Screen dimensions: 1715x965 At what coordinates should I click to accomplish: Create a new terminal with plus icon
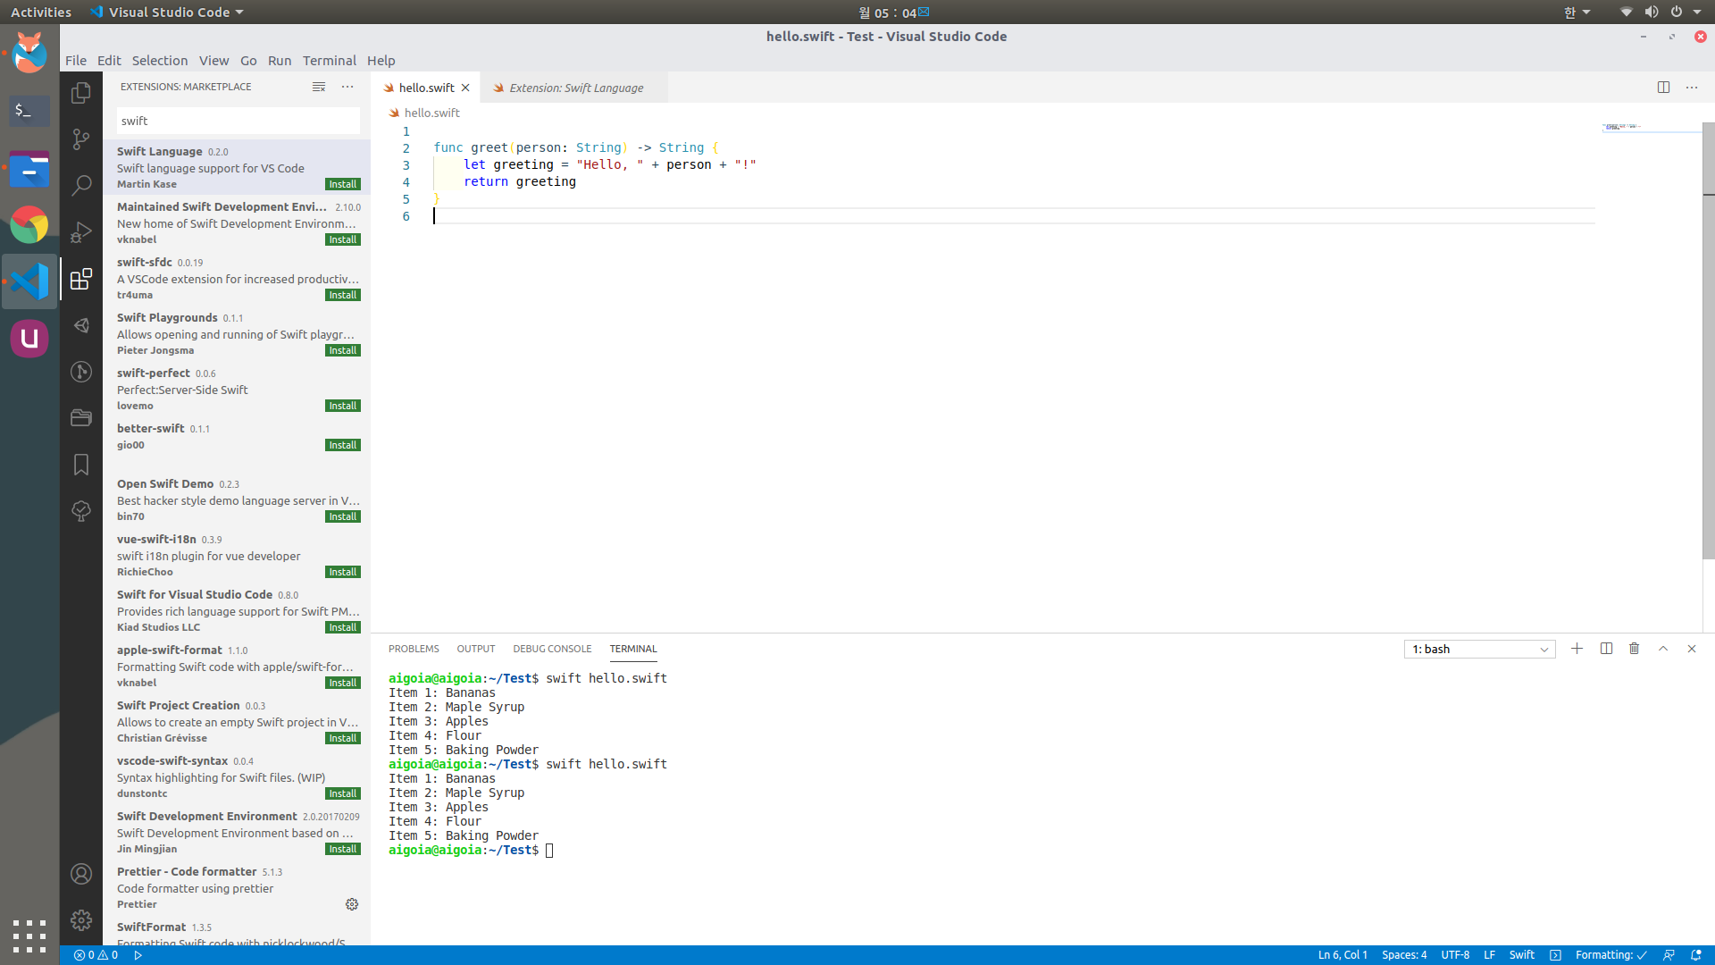point(1577,649)
